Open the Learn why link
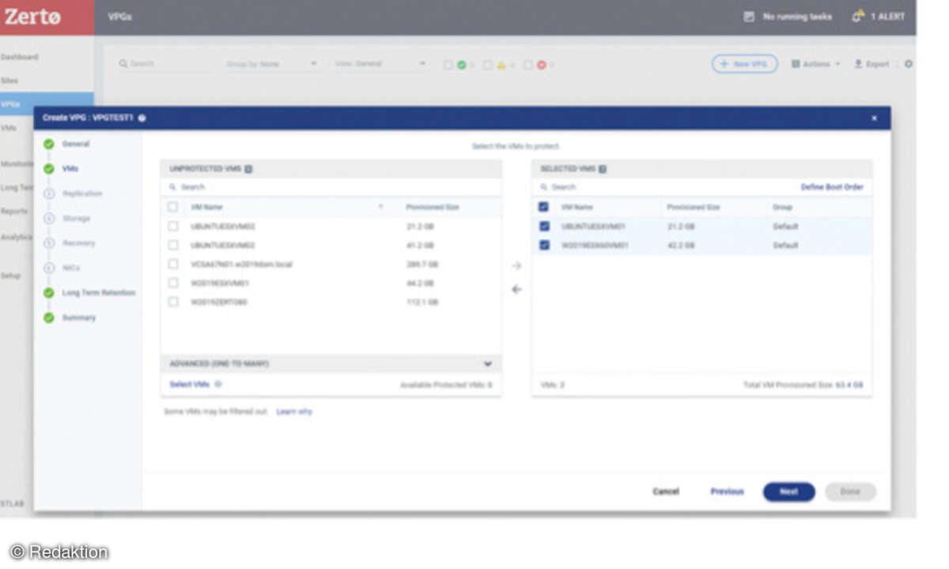949x569 pixels. 294,412
